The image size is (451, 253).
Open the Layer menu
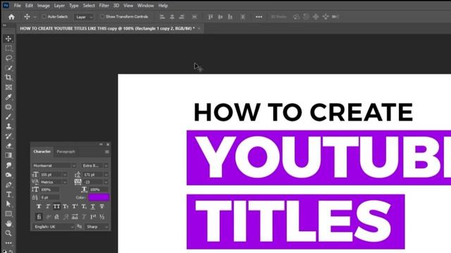point(59,6)
